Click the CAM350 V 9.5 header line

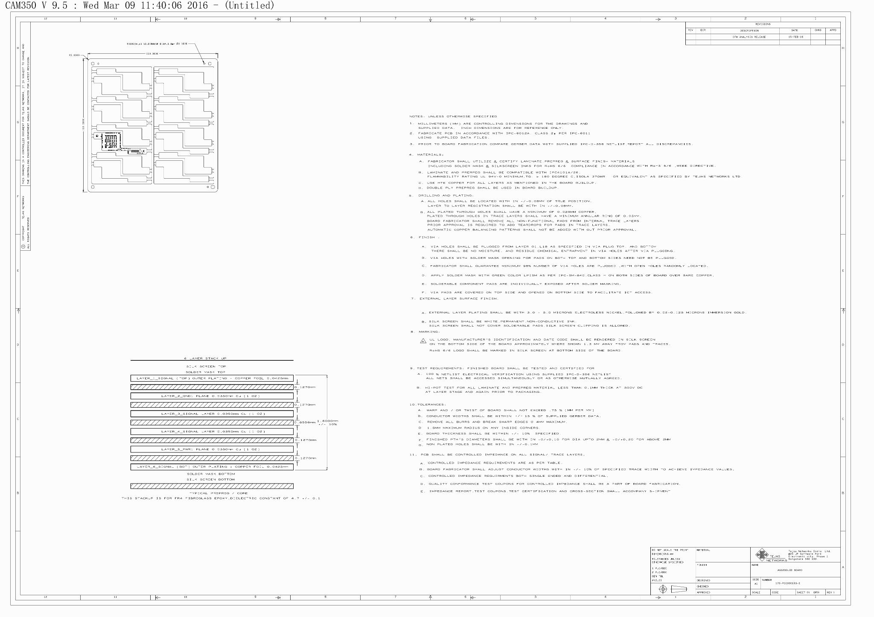click(x=140, y=5)
